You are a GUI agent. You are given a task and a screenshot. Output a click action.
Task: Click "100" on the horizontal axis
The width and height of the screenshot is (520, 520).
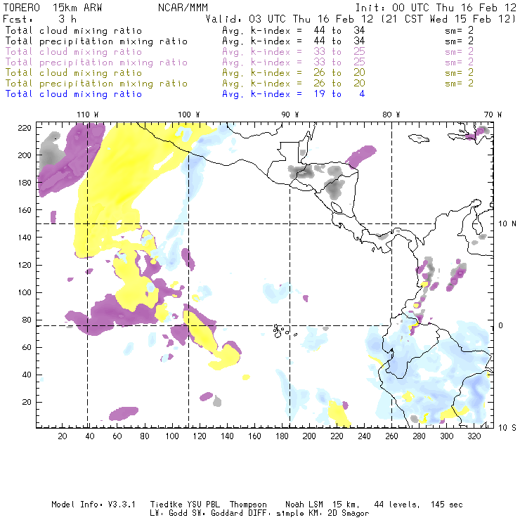172,436
